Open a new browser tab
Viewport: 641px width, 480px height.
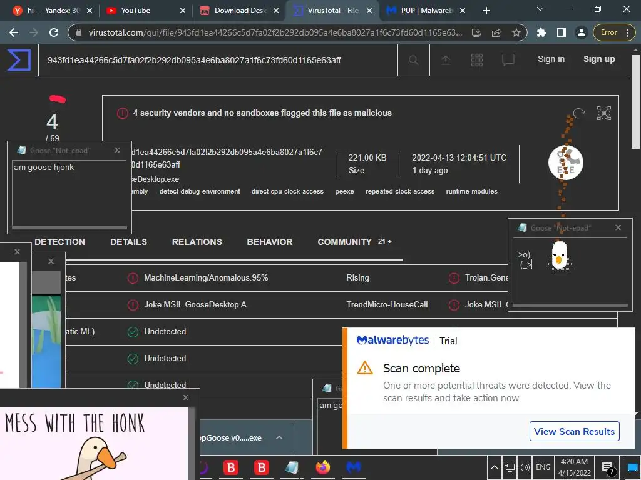coord(486,11)
